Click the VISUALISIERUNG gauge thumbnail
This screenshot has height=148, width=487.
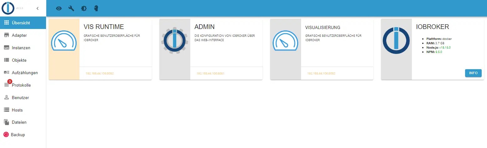(285, 41)
